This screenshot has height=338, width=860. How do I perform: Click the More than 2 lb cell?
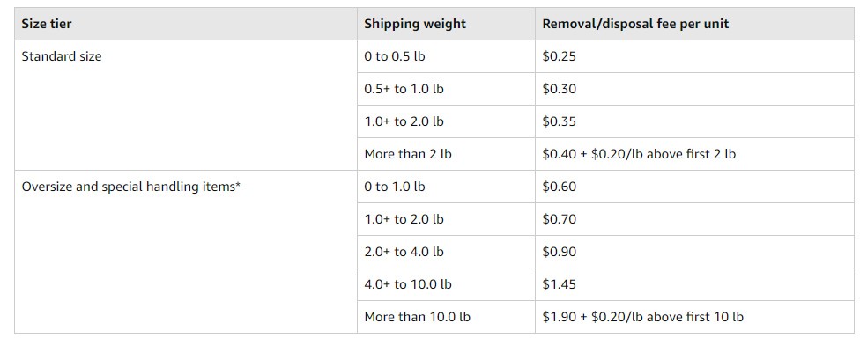pos(446,154)
